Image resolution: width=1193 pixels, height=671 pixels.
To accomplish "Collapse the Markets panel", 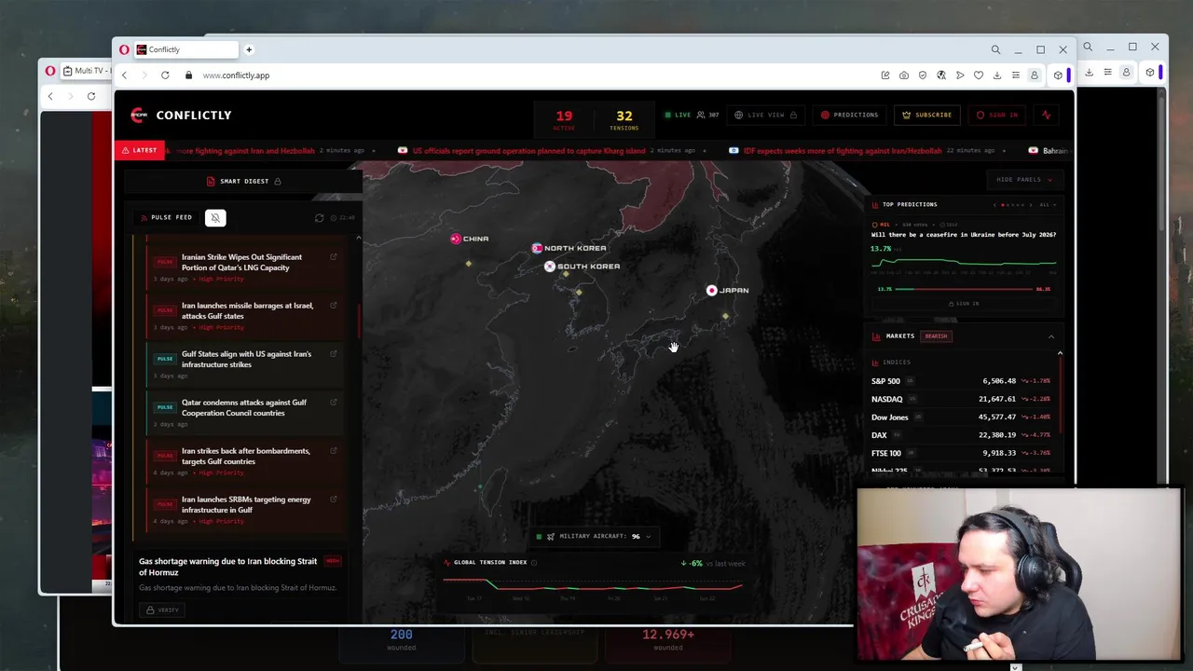I will [1051, 336].
